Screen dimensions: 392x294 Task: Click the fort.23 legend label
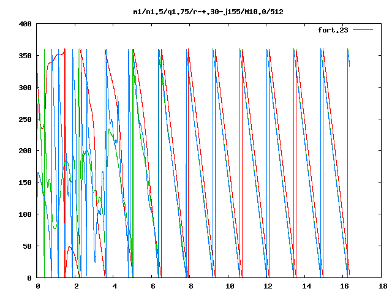[x=333, y=30]
